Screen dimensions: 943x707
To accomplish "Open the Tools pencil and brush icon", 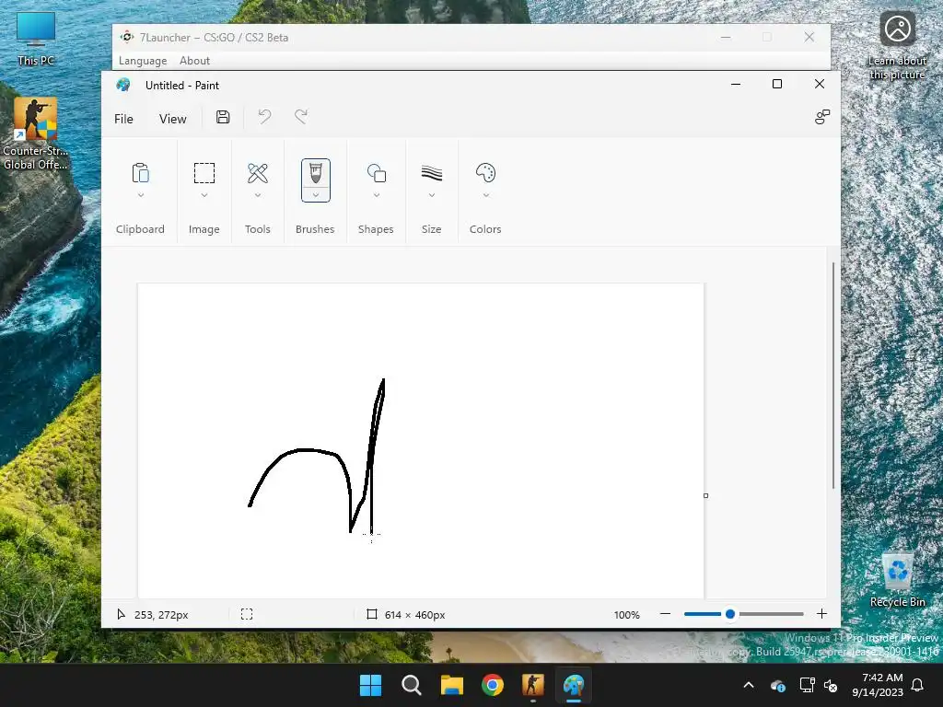I will pos(258,173).
